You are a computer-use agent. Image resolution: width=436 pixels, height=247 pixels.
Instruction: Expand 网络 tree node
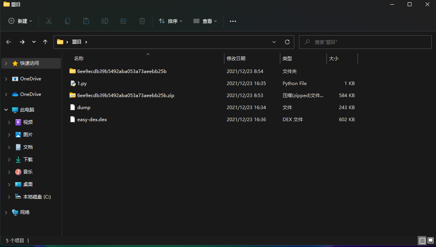click(x=6, y=212)
